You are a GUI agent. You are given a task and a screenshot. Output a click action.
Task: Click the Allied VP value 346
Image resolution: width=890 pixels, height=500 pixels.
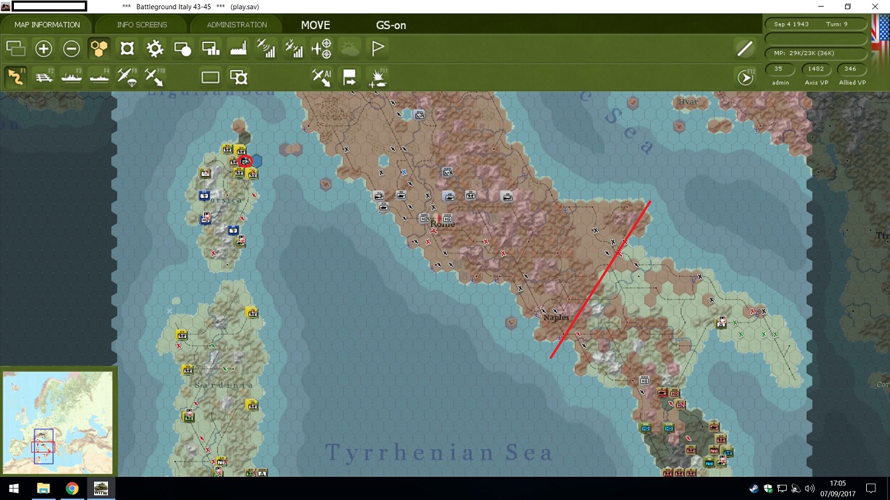pos(850,69)
